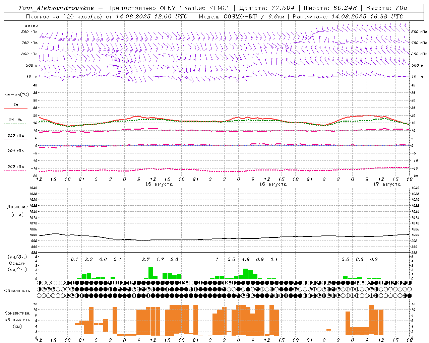Click the Ветер wind panel label
The image size is (429, 343).
point(31,25)
